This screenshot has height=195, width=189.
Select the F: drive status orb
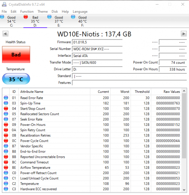pyautogui.click(x=73, y=17)
